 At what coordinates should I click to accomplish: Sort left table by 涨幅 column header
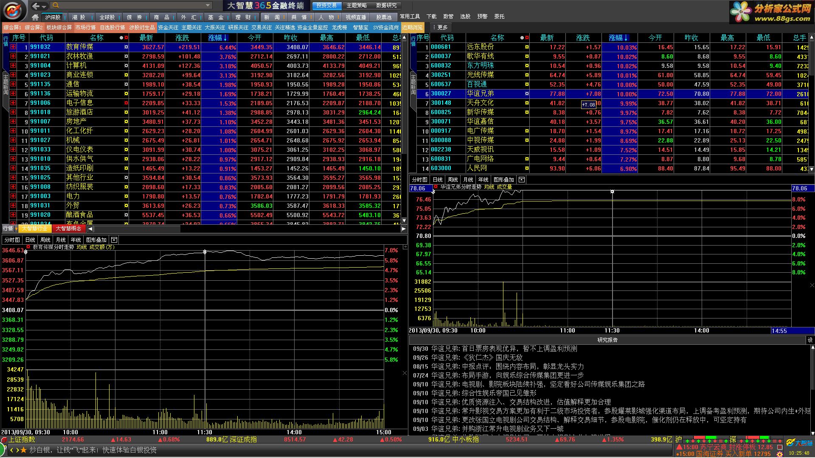coord(218,38)
